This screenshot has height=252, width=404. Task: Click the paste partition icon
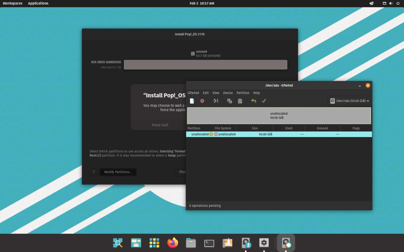[240, 101]
